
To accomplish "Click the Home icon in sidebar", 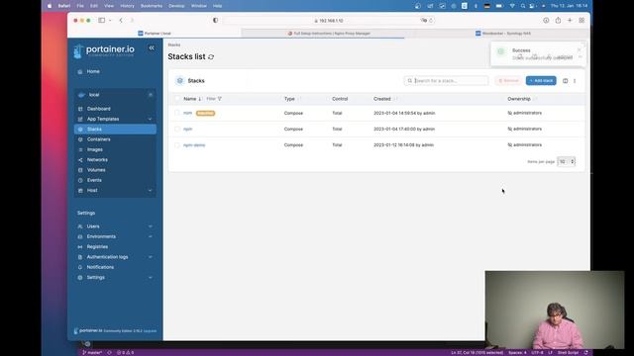I will tap(80, 71).
